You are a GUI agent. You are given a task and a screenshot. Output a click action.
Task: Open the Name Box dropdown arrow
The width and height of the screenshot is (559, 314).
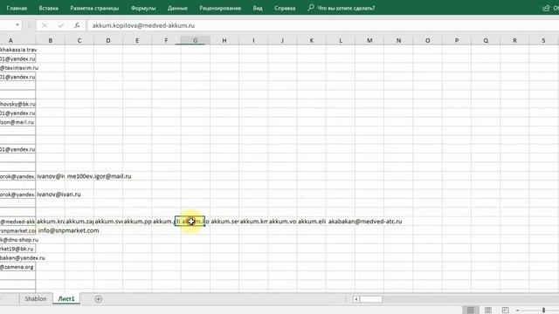pos(17,25)
